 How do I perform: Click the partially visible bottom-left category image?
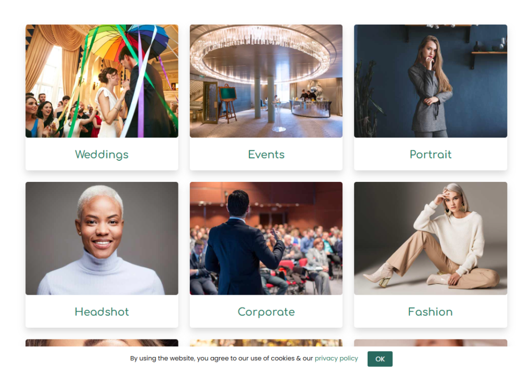click(x=102, y=343)
